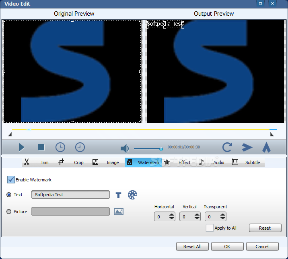Increase the Horizontal value
288x259 pixels.
[172, 214]
